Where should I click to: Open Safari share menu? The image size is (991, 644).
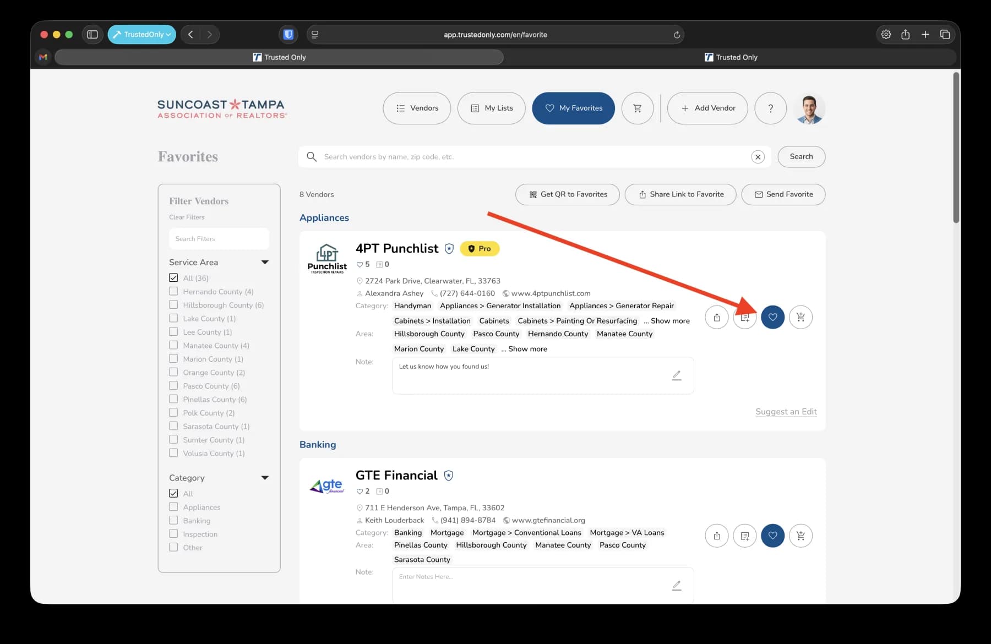pyautogui.click(x=905, y=34)
